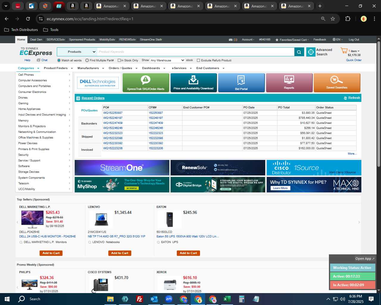381x305 pixels.
Task: Open the Tech Distributors bookmarks folder
Action: coord(21,30)
